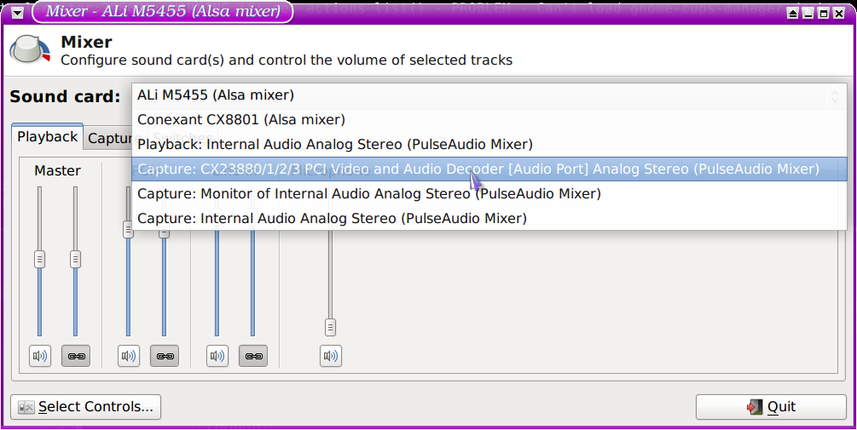The width and height of the screenshot is (857, 430).
Task: Click the Sound card combo box arrows
Action: coord(835,96)
